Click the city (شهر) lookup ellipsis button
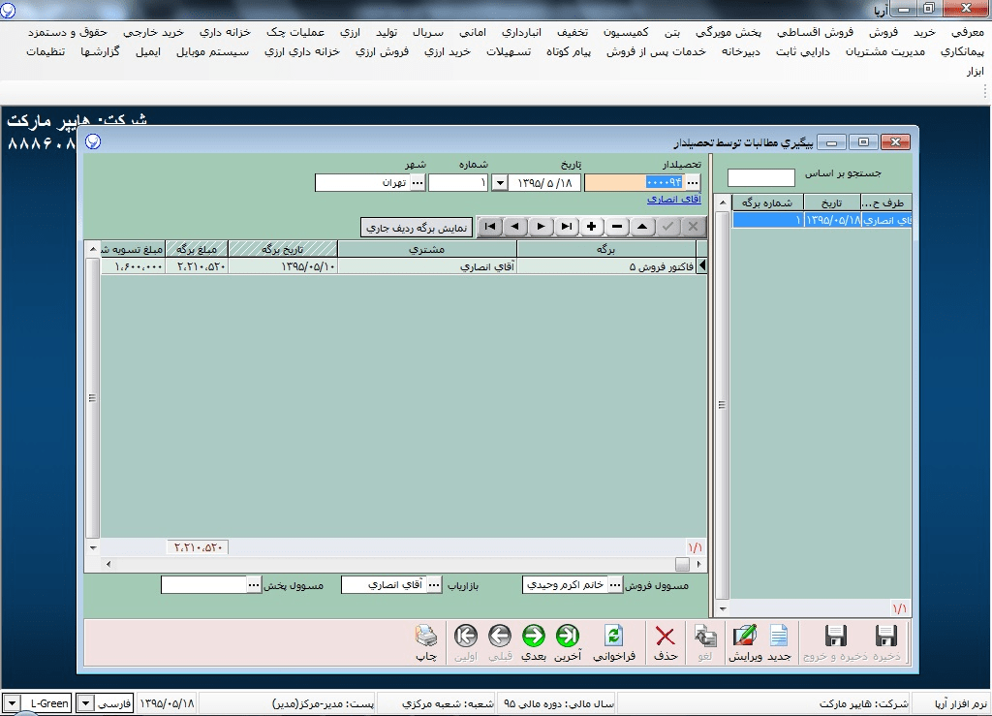Image resolution: width=992 pixels, height=716 pixels. point(418,182)
